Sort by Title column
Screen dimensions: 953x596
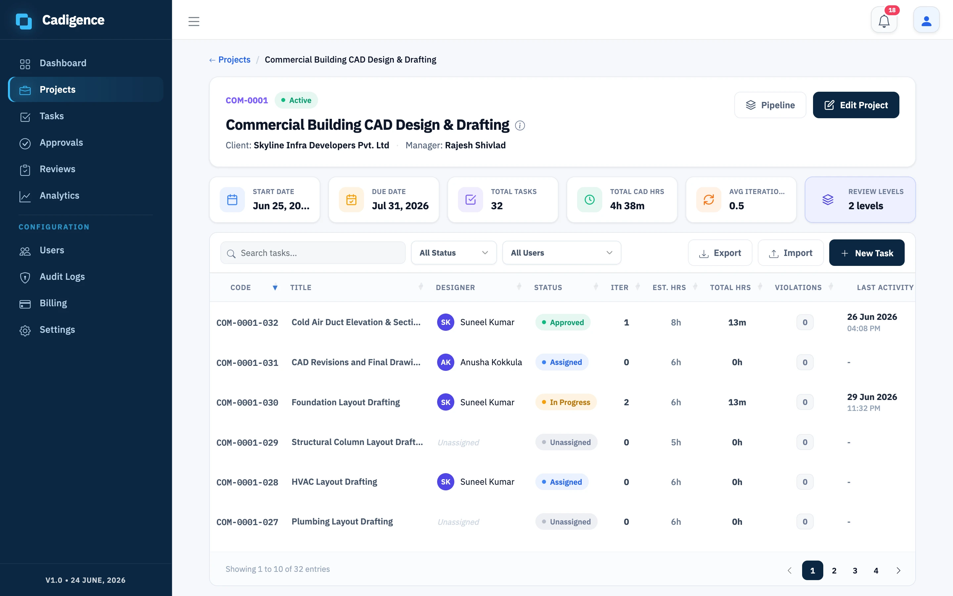356,287
